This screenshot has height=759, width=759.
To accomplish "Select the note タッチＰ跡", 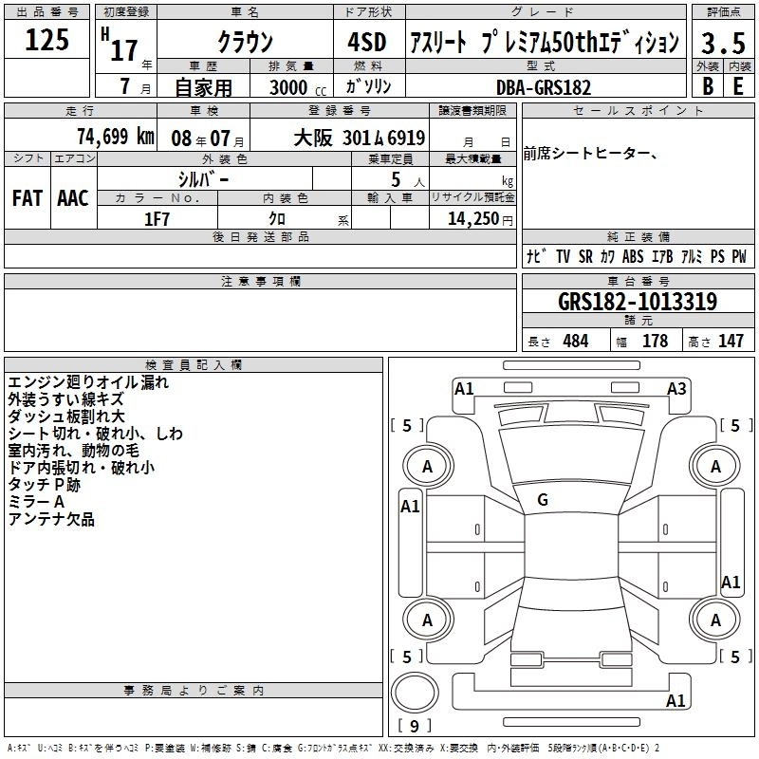I will (x=44, y=485).
